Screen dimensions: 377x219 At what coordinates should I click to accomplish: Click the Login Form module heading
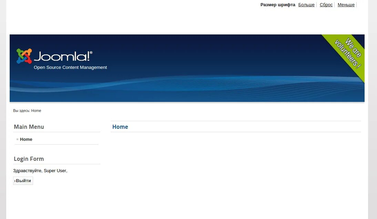pyautogui.click(x=29, y=159)
